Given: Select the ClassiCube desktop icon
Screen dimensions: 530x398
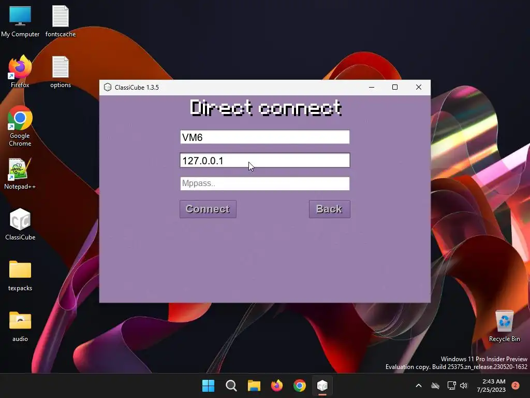Looking at the screenshot, I should pyautogui.click(x=20, y=224).
